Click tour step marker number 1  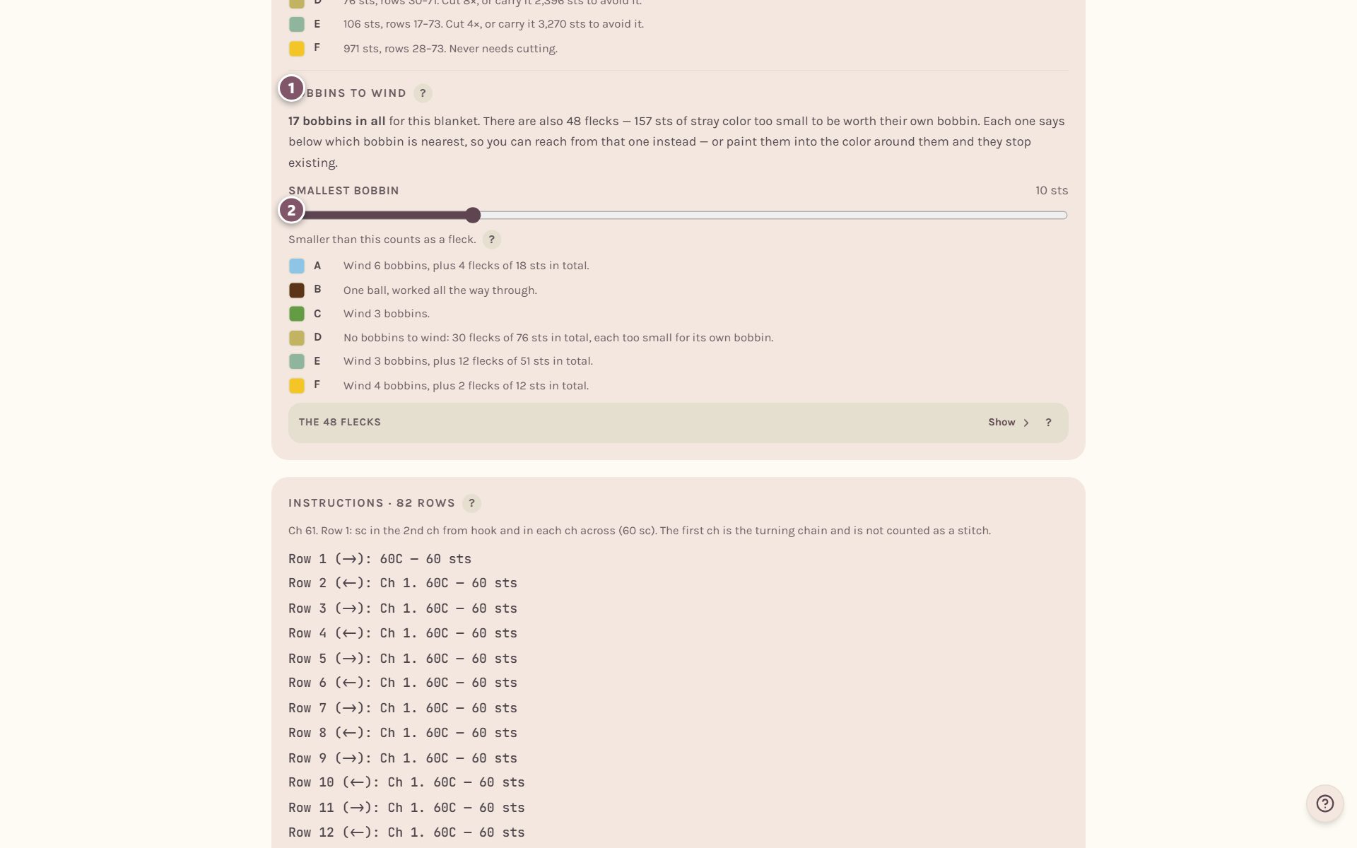pos(291,89)
